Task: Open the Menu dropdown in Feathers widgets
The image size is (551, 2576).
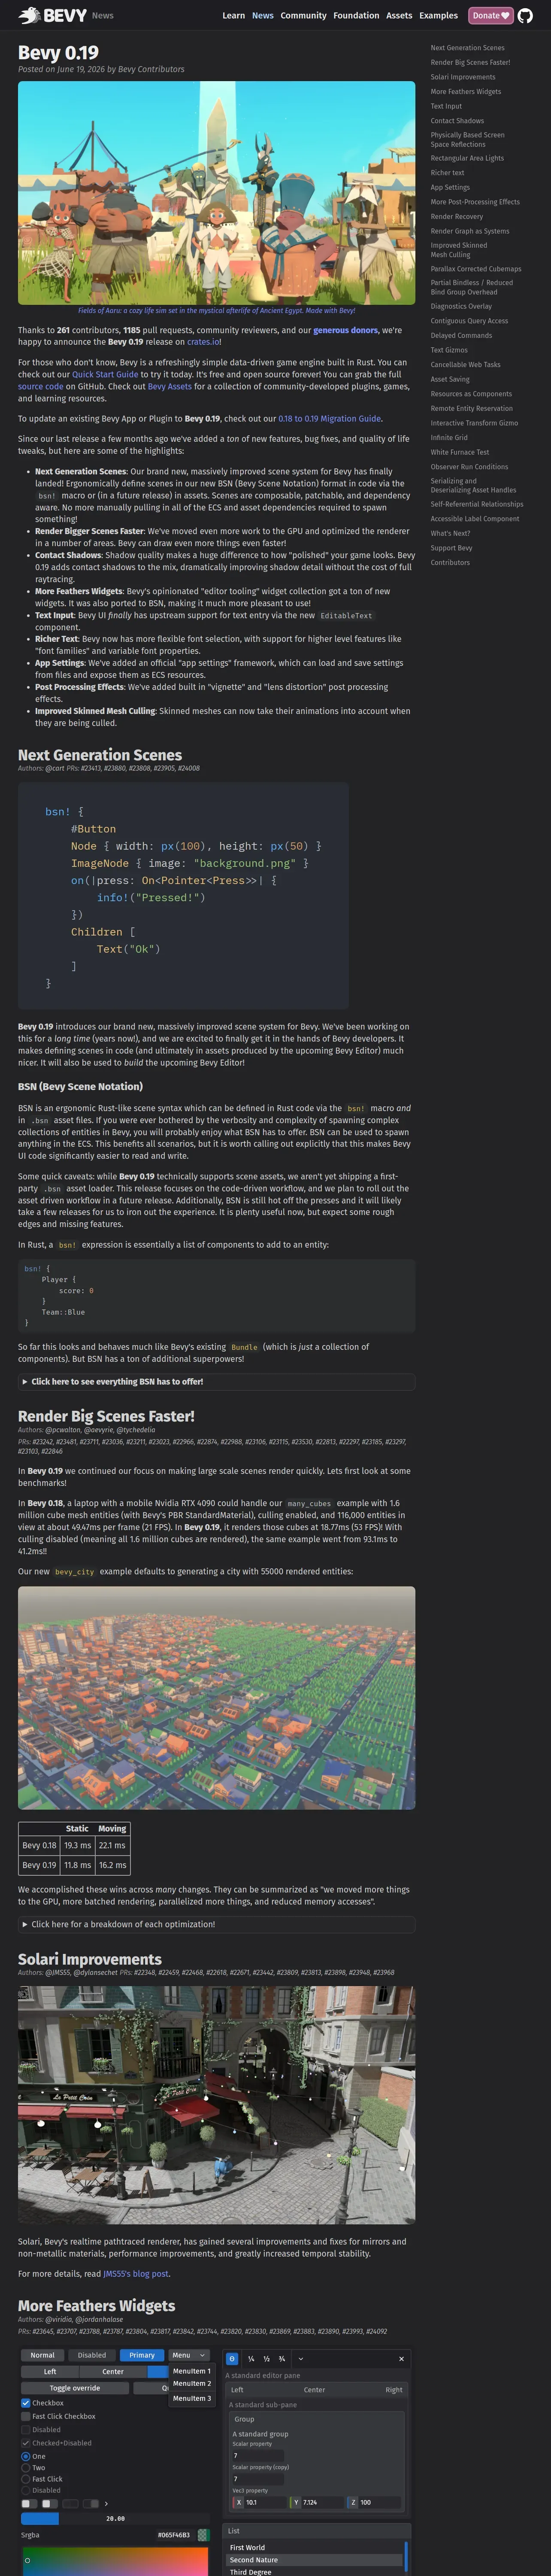Action: click(x=189, y=2355)
